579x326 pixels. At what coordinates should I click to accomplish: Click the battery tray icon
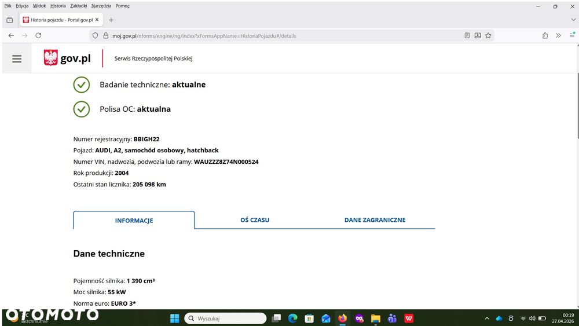click(x=542, y=318)
